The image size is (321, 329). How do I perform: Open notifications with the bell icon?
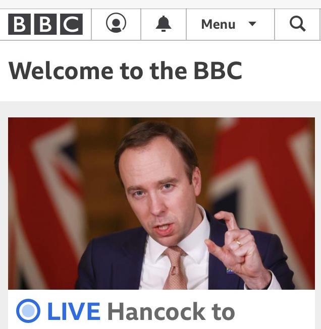point(164,24)
